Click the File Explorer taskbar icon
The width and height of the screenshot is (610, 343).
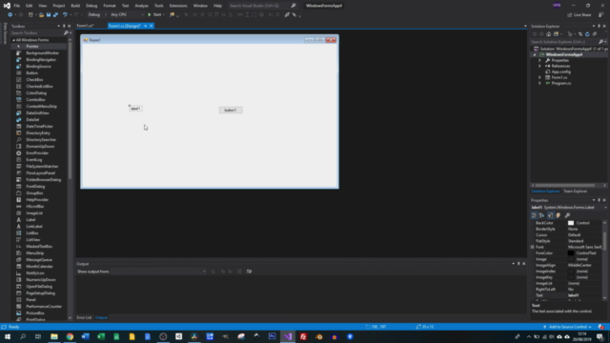[x=54, y=336]
